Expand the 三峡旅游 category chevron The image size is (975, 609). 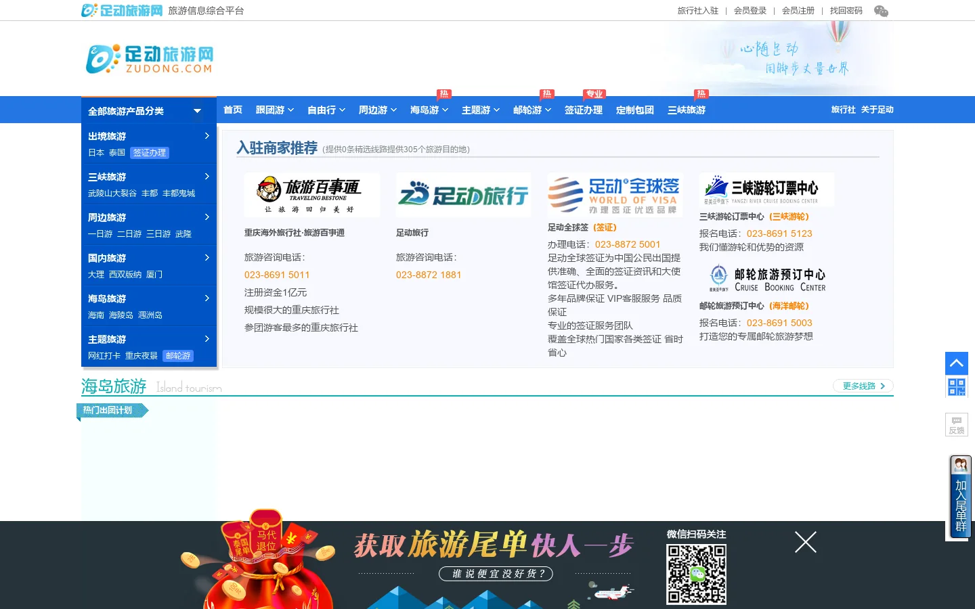[207, 177]
